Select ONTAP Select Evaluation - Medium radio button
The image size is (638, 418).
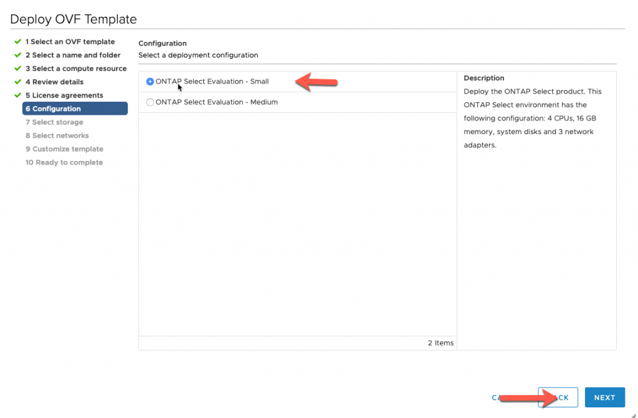[x=150, y=102]
